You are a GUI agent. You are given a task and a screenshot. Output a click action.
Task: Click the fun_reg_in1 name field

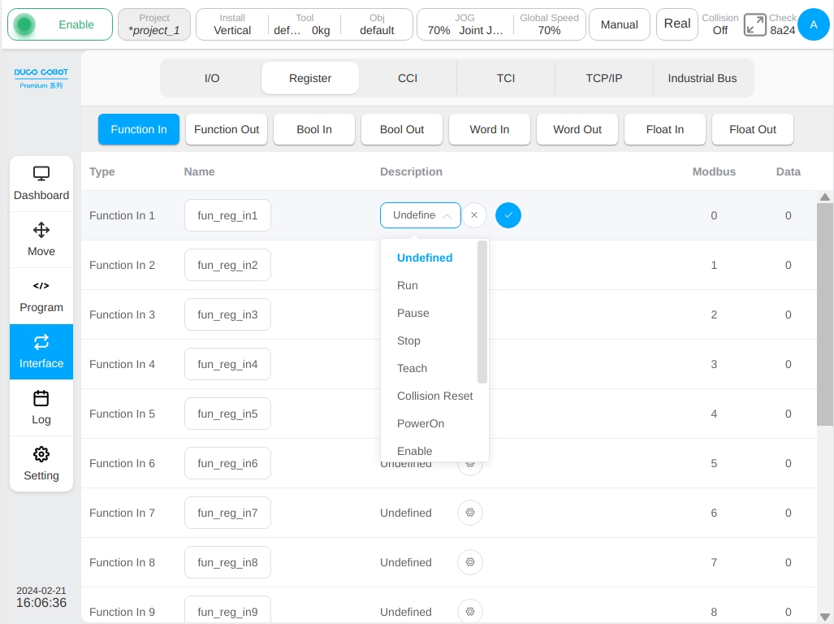(227, 215)
